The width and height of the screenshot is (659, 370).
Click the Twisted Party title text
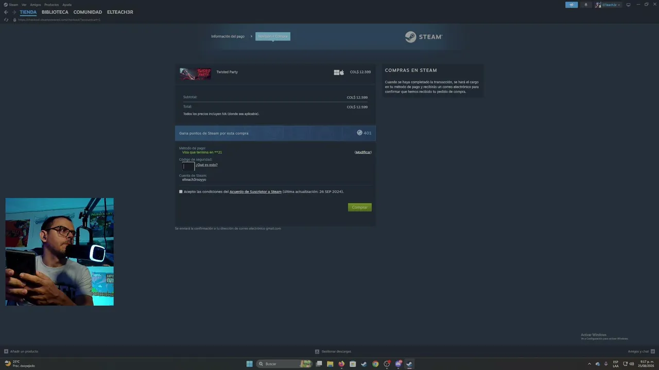[x=227, y=72]
